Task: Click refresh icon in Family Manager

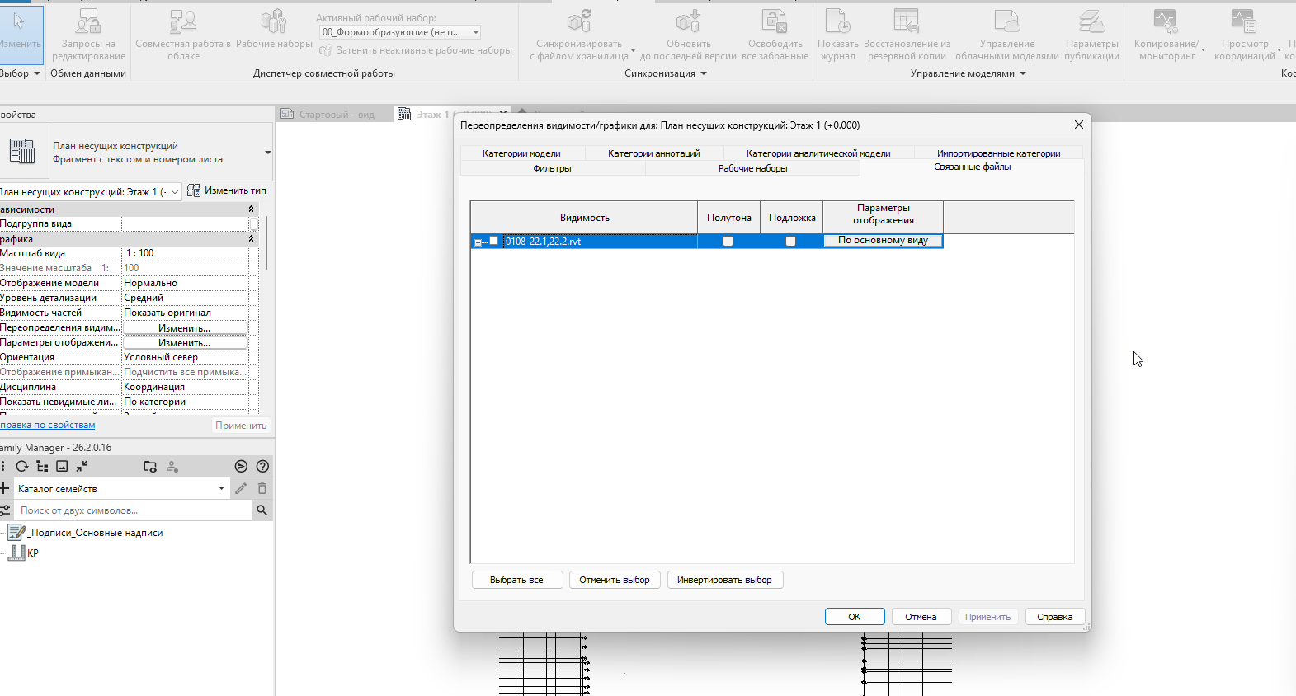Action: [22, 467]
